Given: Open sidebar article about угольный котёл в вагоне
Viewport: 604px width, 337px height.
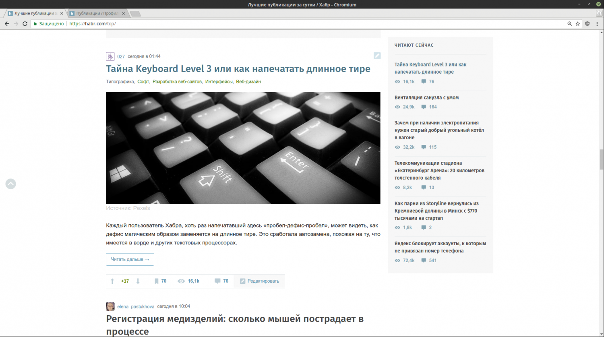Looking at the screenshot, I should [x=439, y=130].
